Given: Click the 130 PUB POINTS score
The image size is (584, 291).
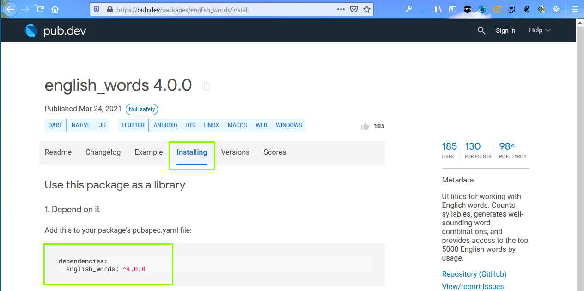Looking at the screenshot, I should tap(478, 151).
